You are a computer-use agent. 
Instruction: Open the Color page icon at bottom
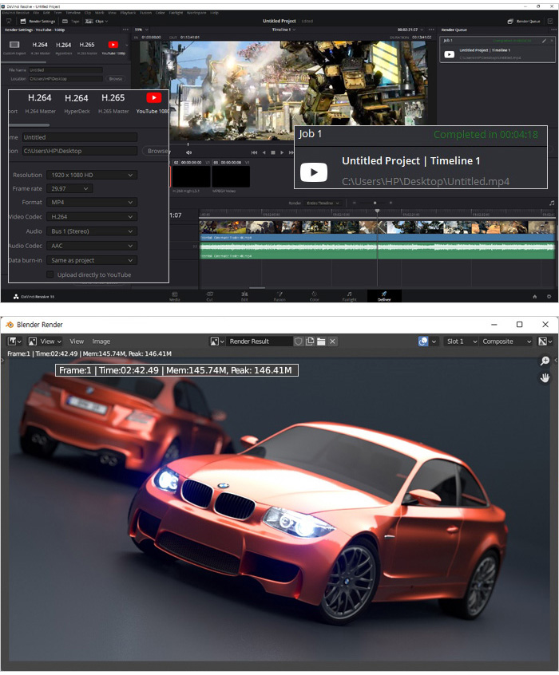click(314, 295)
